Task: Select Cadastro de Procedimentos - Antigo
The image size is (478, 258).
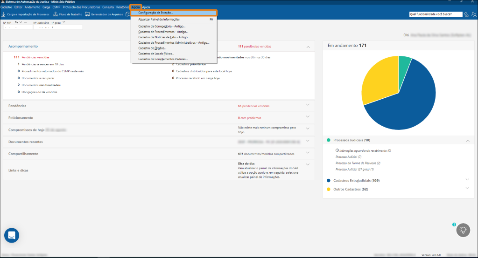Action: pos(174,32)
